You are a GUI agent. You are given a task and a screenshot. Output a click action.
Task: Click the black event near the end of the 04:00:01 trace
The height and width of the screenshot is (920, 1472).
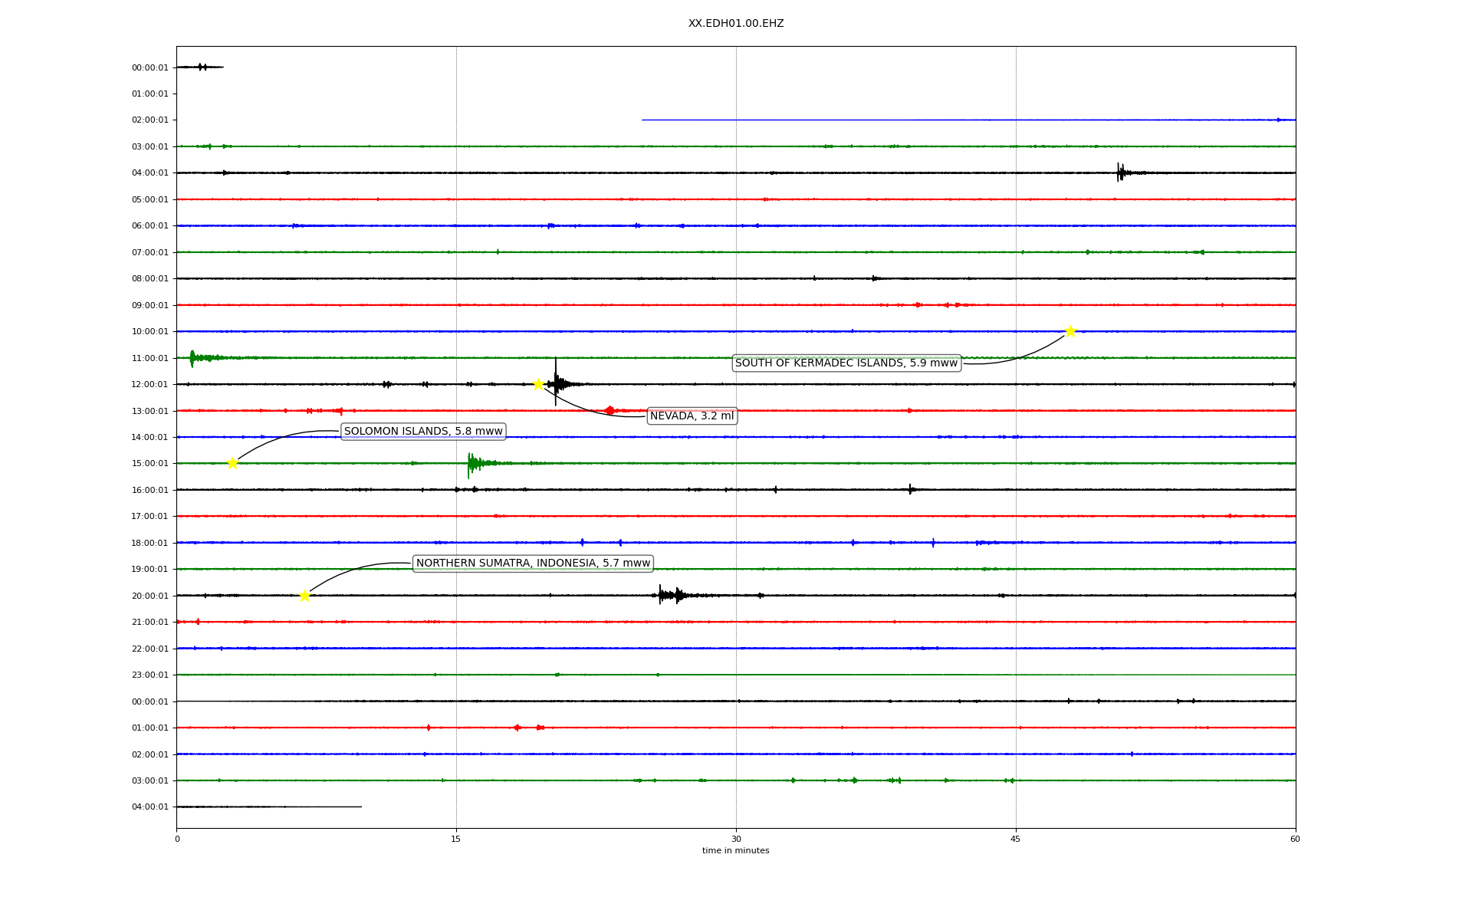(1120, 172)
